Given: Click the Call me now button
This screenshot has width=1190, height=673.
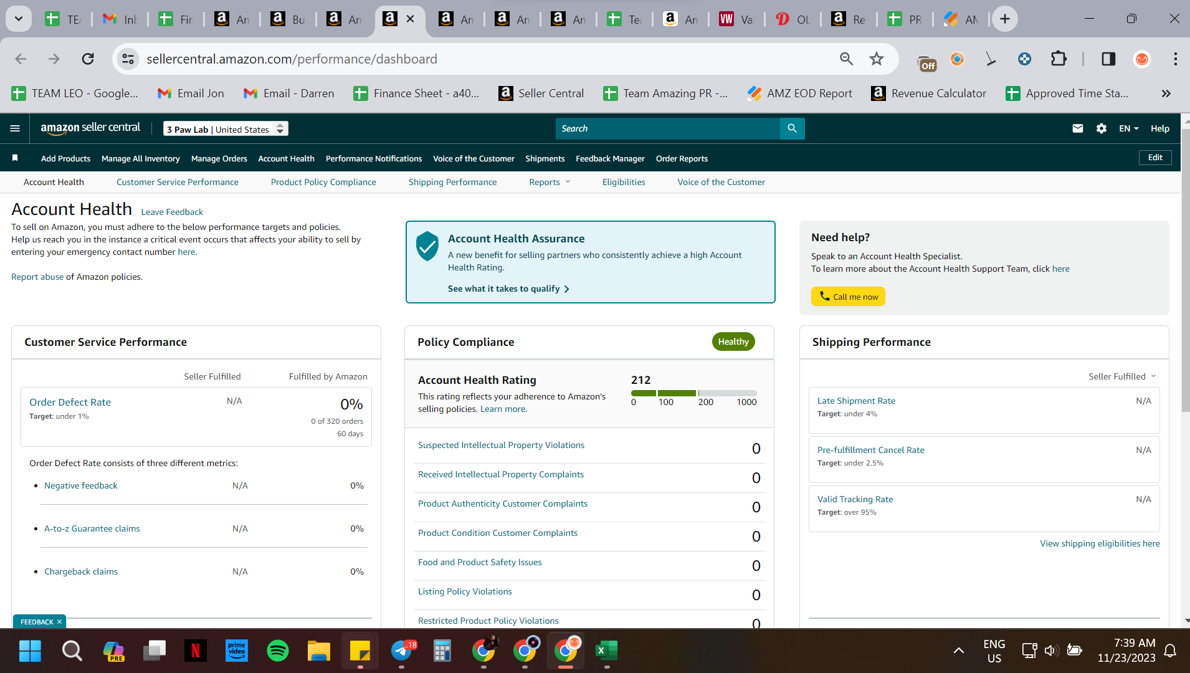Looking at the screenshot, I should [x=848, y=297].
